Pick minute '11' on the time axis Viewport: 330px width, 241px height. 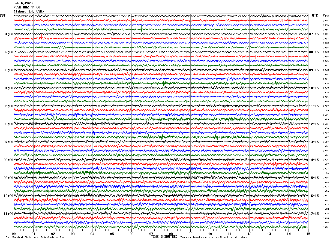(x=230, y=234)
